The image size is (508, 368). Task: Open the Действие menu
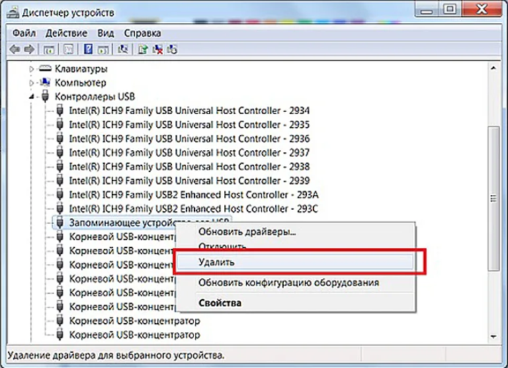(66, 33)
